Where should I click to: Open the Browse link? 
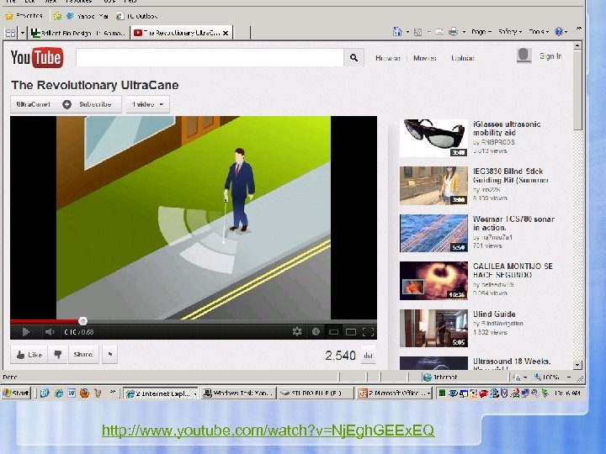pos(388,58)
